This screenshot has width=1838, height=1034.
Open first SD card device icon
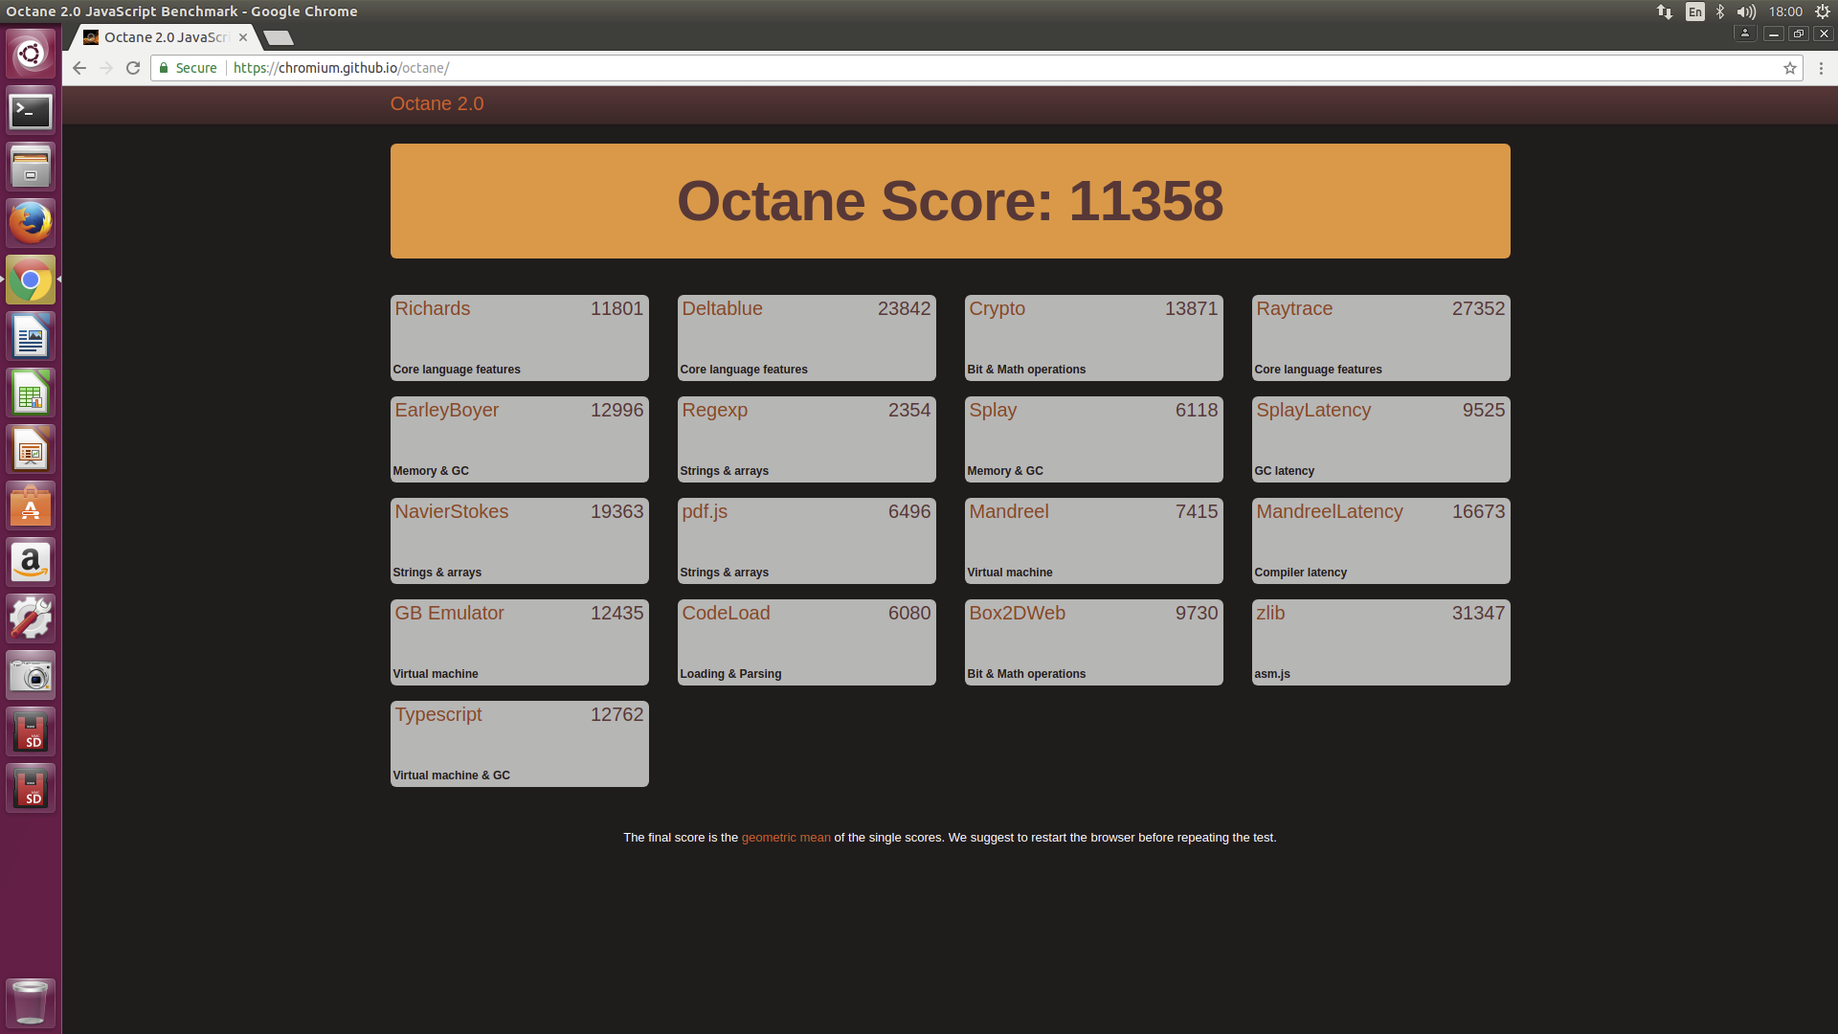click(x=31, y=732)
